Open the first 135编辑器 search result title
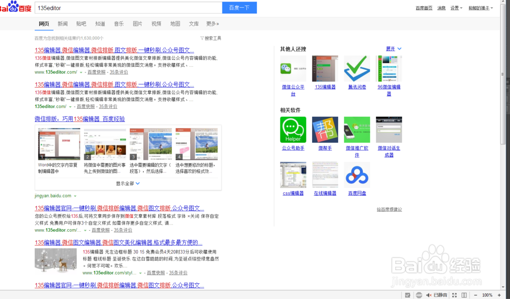Screen dimensions: 510x299 tap(114, 50)
